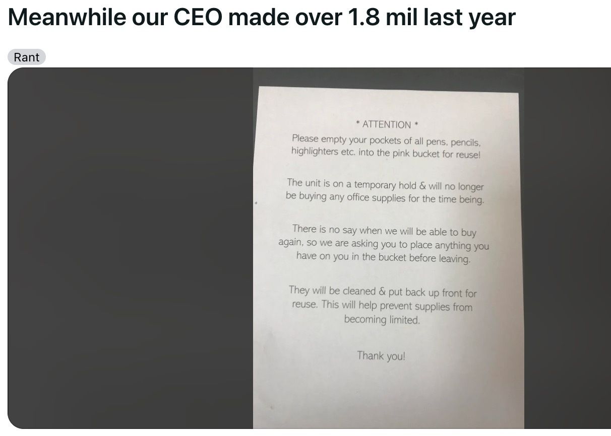Click the line The unit is on a temporary hold

[x=385, y=184]
